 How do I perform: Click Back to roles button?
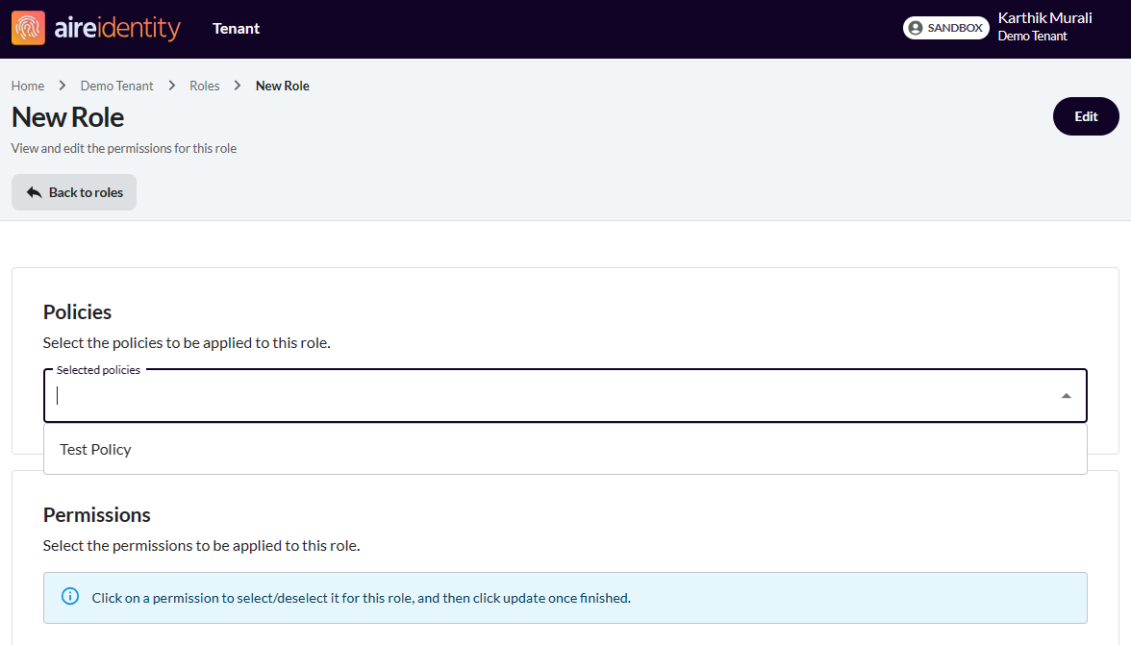tap(73, 192)
